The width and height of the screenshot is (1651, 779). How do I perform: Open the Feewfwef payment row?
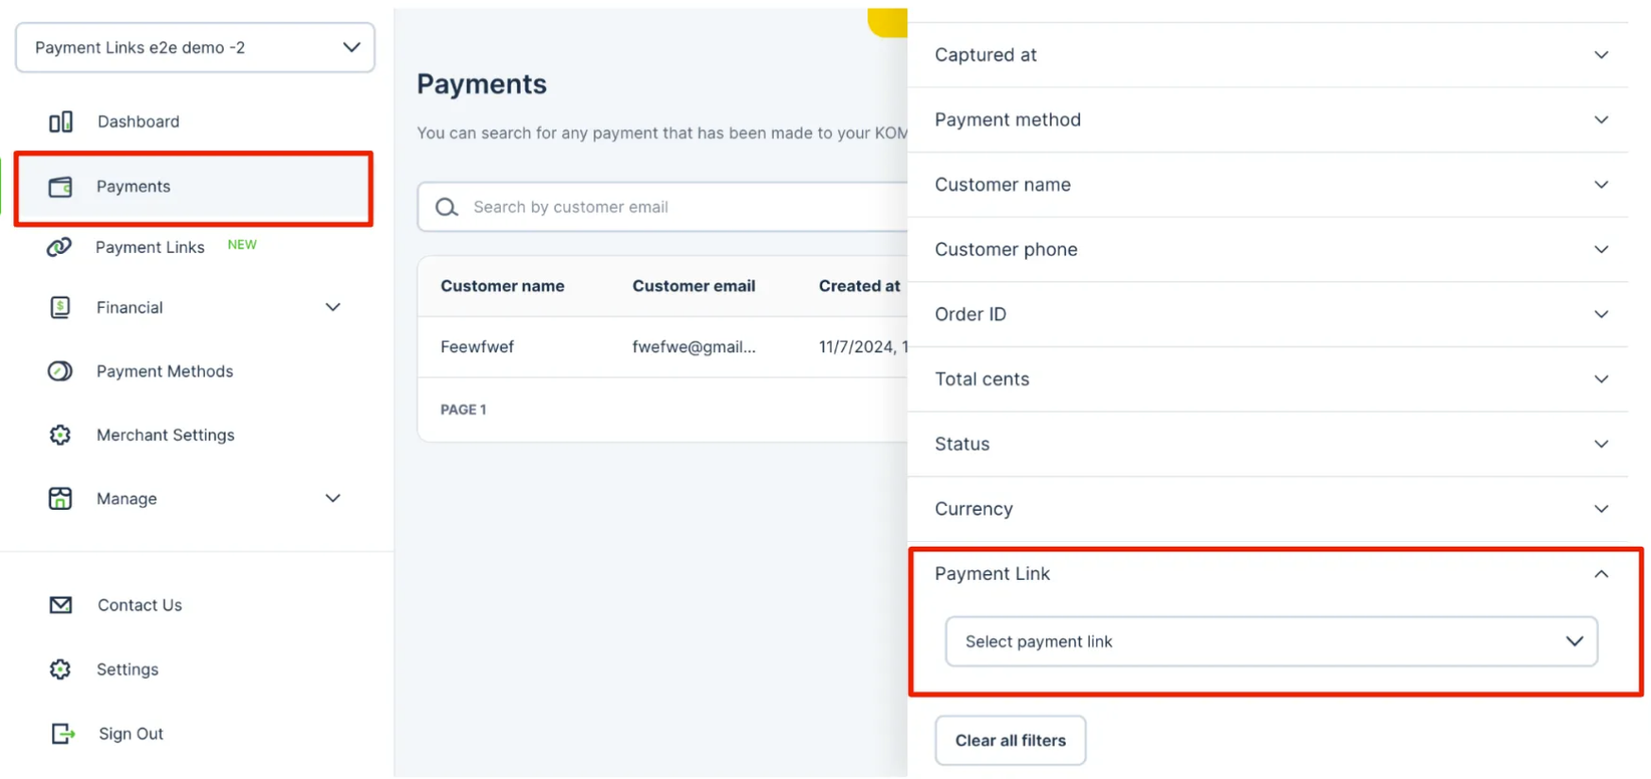pos(662,347)
